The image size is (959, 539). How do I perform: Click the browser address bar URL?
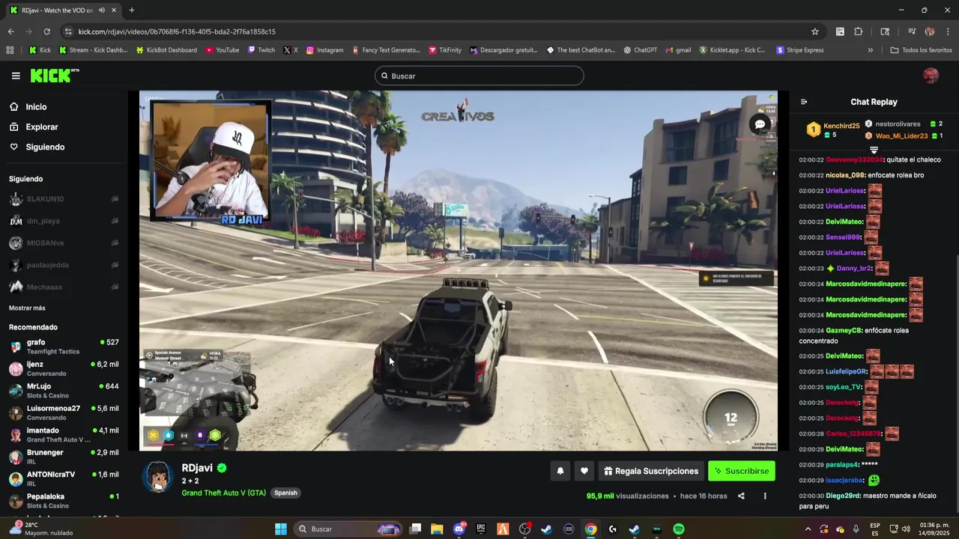(177, 31)
